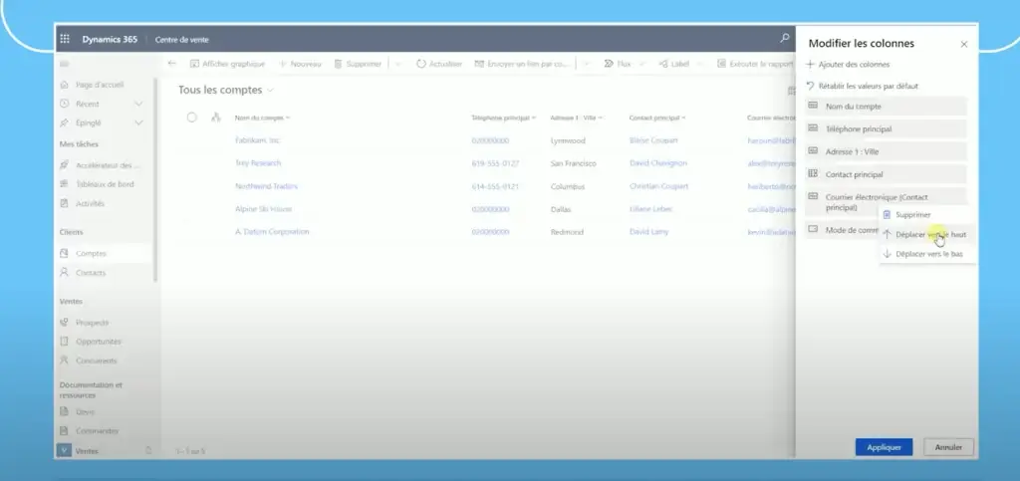1020x481 pixels.
Task: Select the Courrier électronique (Contact principal) column item
Action: 886,201
